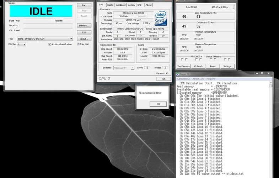Open Settings in the temperature monitor window
Screen dimensions: 279x178
click(227, 66)
